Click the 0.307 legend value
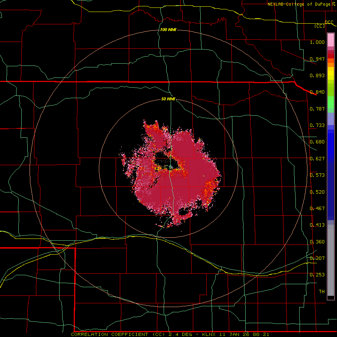 (317, 258)
